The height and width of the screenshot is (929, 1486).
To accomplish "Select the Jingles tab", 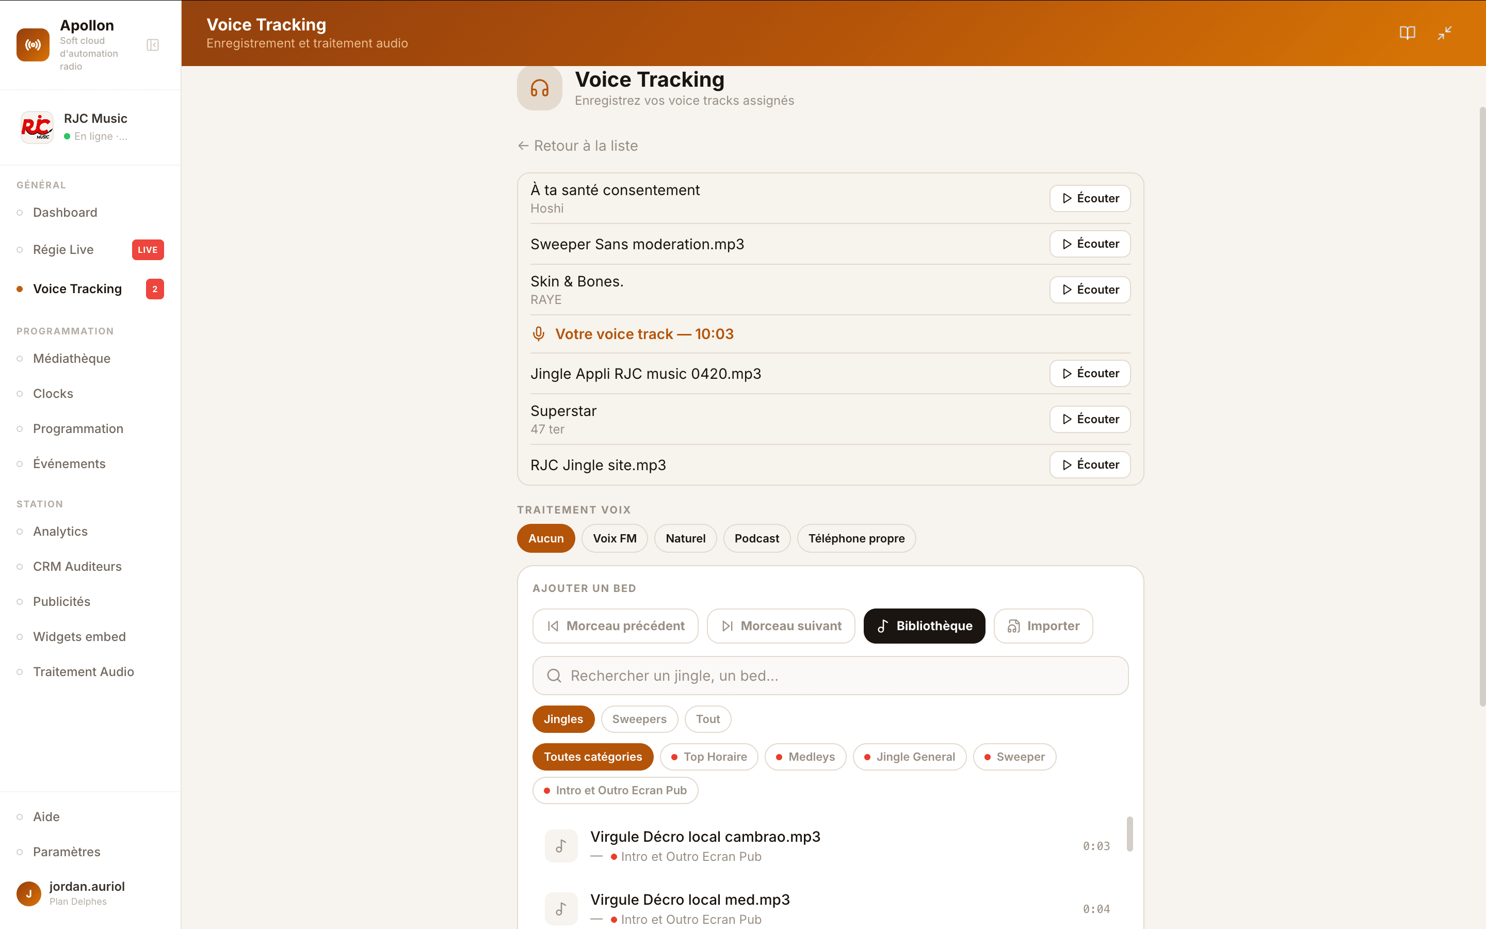I will (x=563, y=719).
